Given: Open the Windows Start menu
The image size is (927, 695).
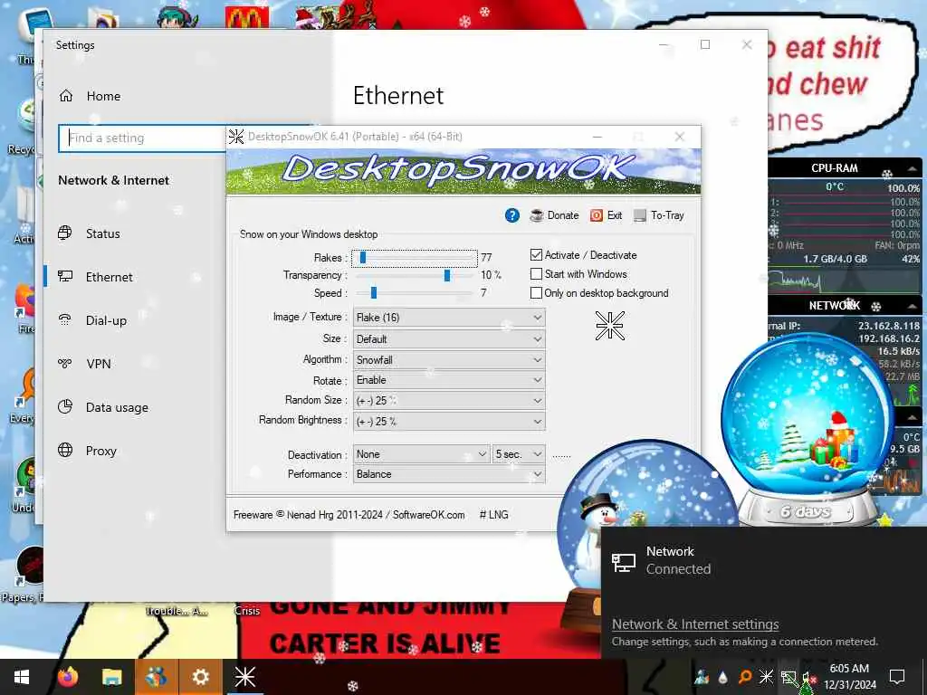Looking at the screenshot, I should point(22,677).
